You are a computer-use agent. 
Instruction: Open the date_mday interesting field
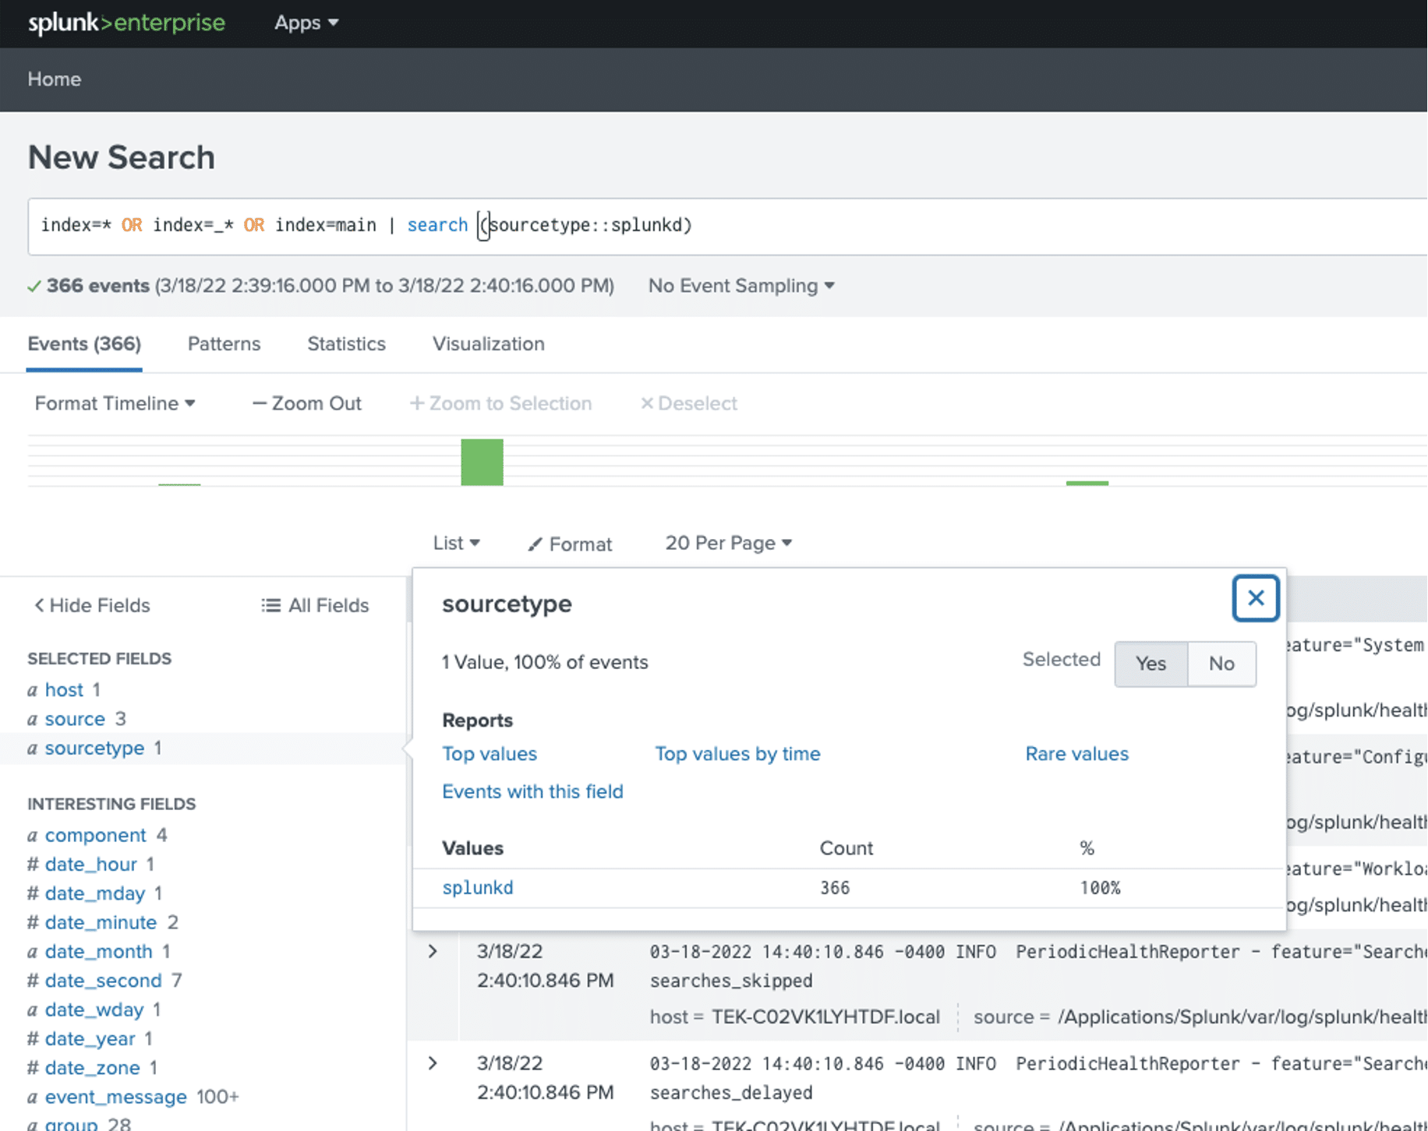point(95,893)
